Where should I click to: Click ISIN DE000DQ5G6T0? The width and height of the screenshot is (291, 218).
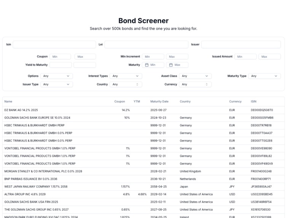pos(262,110)
